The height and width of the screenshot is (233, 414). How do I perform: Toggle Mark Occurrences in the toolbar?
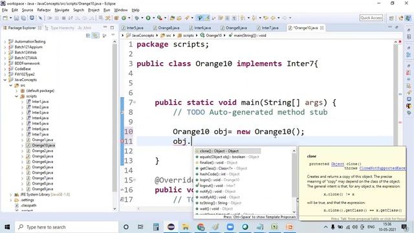207,18
